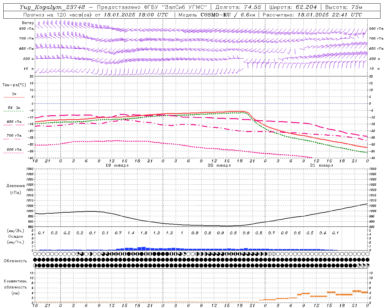This screenshot has height=308, width=385.
Task: Click the longitude value Долгота: 74.55
Action: [x=238, y=7]
